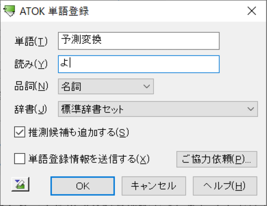Click inside the 読み field containing よ
Image resolution: width=267 pixels, height=206 pixels.
coord(139,64)
